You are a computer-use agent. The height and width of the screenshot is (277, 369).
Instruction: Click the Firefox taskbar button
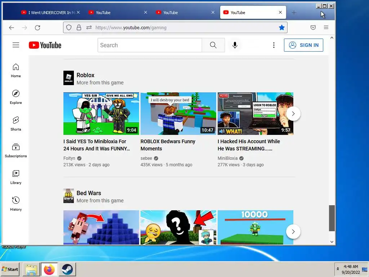pos(49,269)
